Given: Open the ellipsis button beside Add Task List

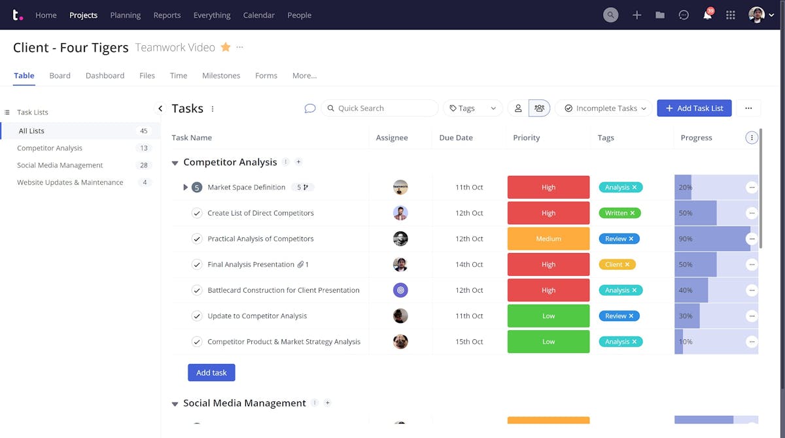Looking at the screenshot, I should (748, 109).
